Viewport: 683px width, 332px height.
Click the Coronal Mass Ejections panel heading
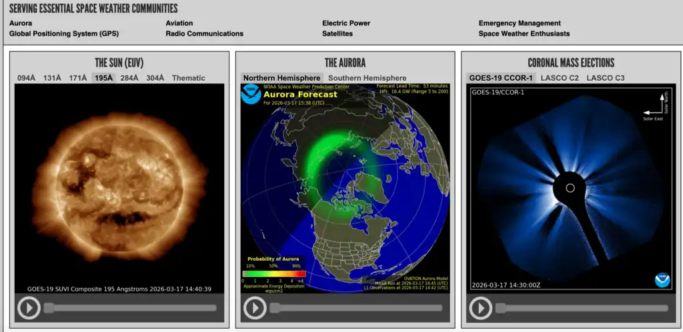tap(571, 63)
